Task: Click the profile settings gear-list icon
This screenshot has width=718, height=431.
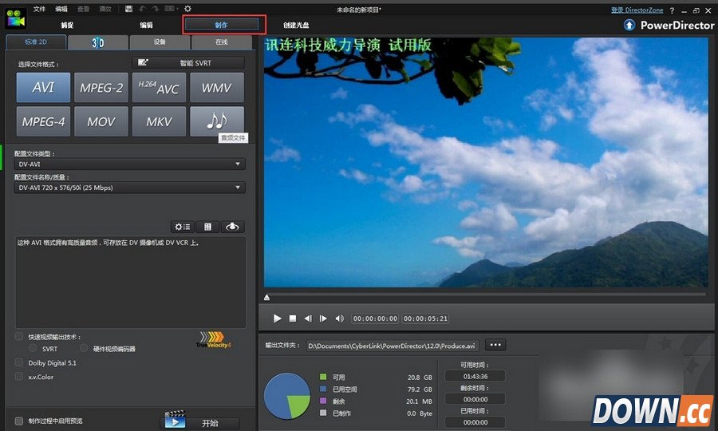Action: tap(183, 227)
